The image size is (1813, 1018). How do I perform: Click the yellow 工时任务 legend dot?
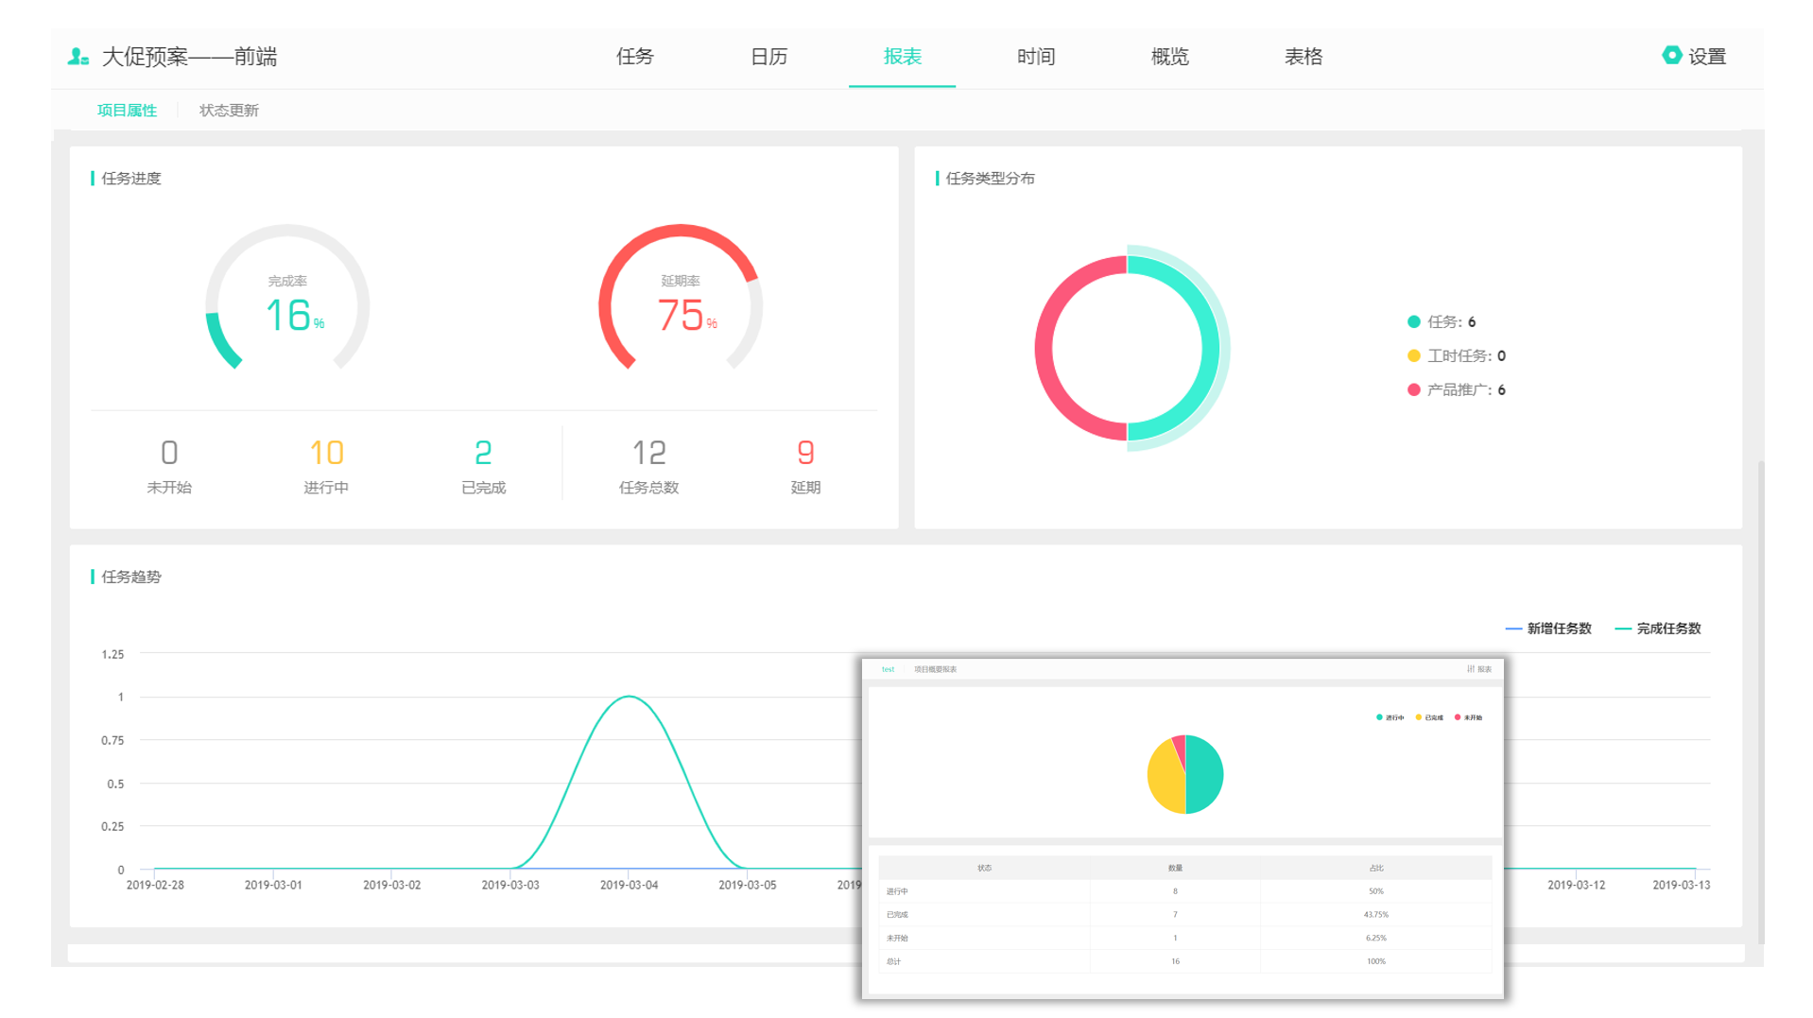tap(1413, 356)
